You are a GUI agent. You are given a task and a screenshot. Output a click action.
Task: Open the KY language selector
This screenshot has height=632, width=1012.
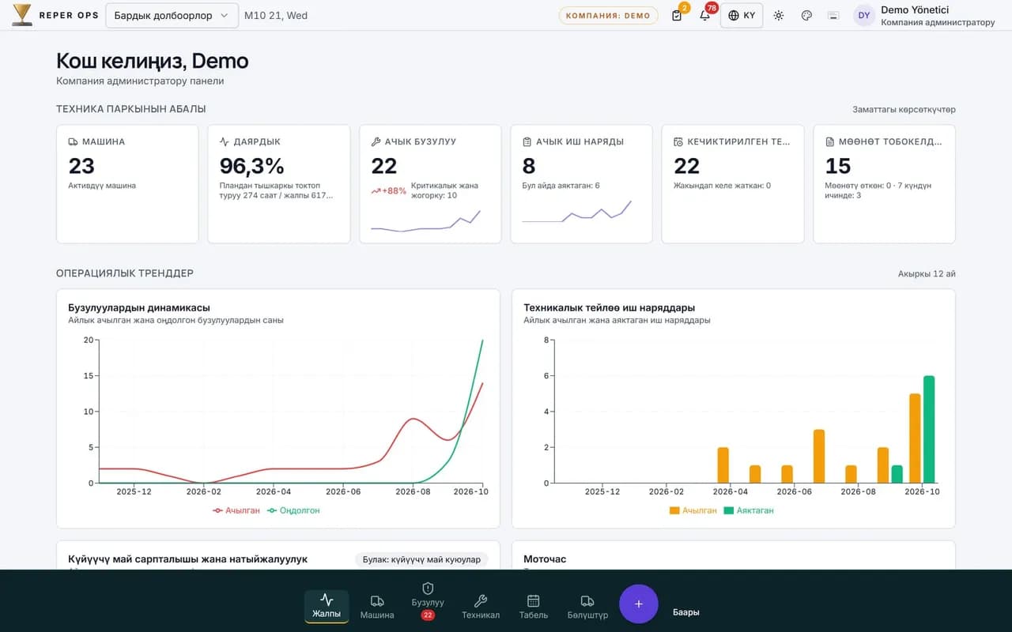click(742, 15)
